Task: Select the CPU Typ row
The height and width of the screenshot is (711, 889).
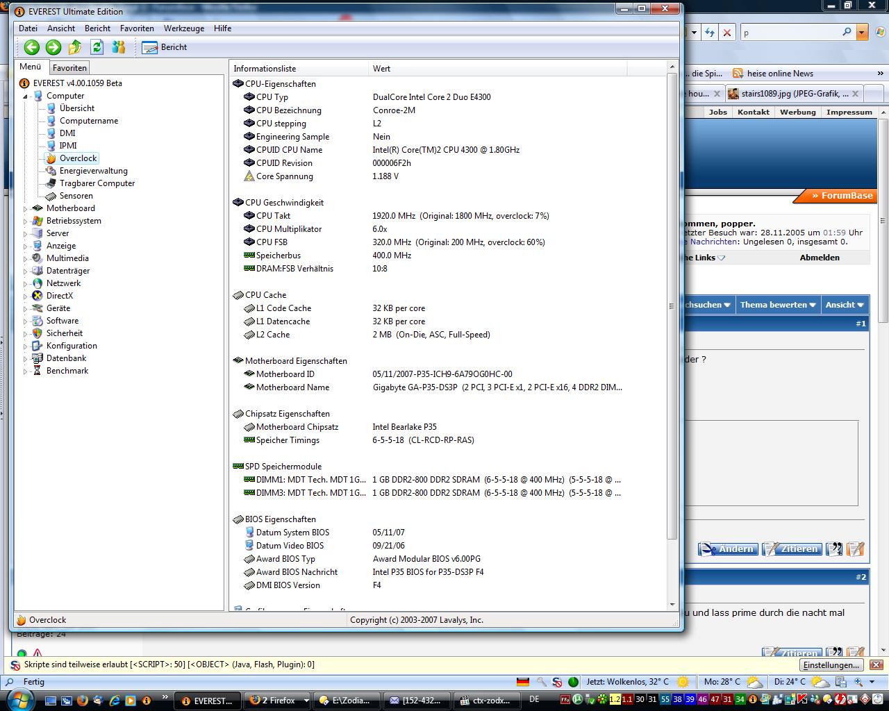Action: 447,97
